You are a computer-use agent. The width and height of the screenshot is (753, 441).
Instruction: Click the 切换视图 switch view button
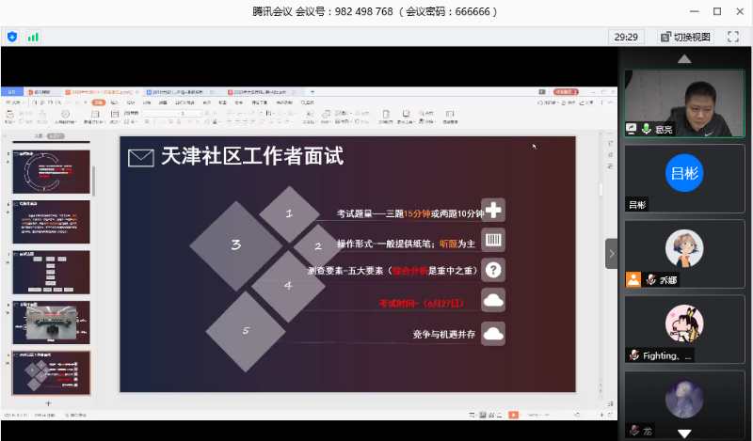[x=685, y=37]
